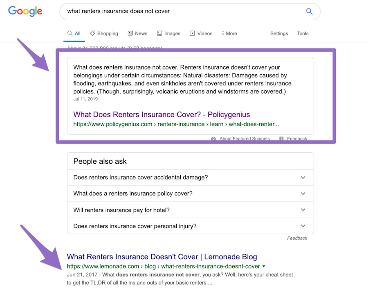
Task: Expand 'Does renters insurance cover personal injury?'
Action: click(x=303, y=225)
